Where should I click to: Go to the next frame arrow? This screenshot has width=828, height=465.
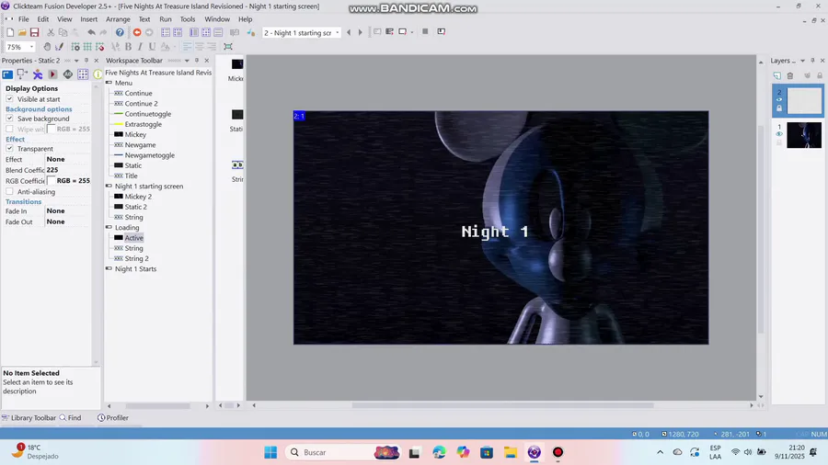[x=360, y=33]
